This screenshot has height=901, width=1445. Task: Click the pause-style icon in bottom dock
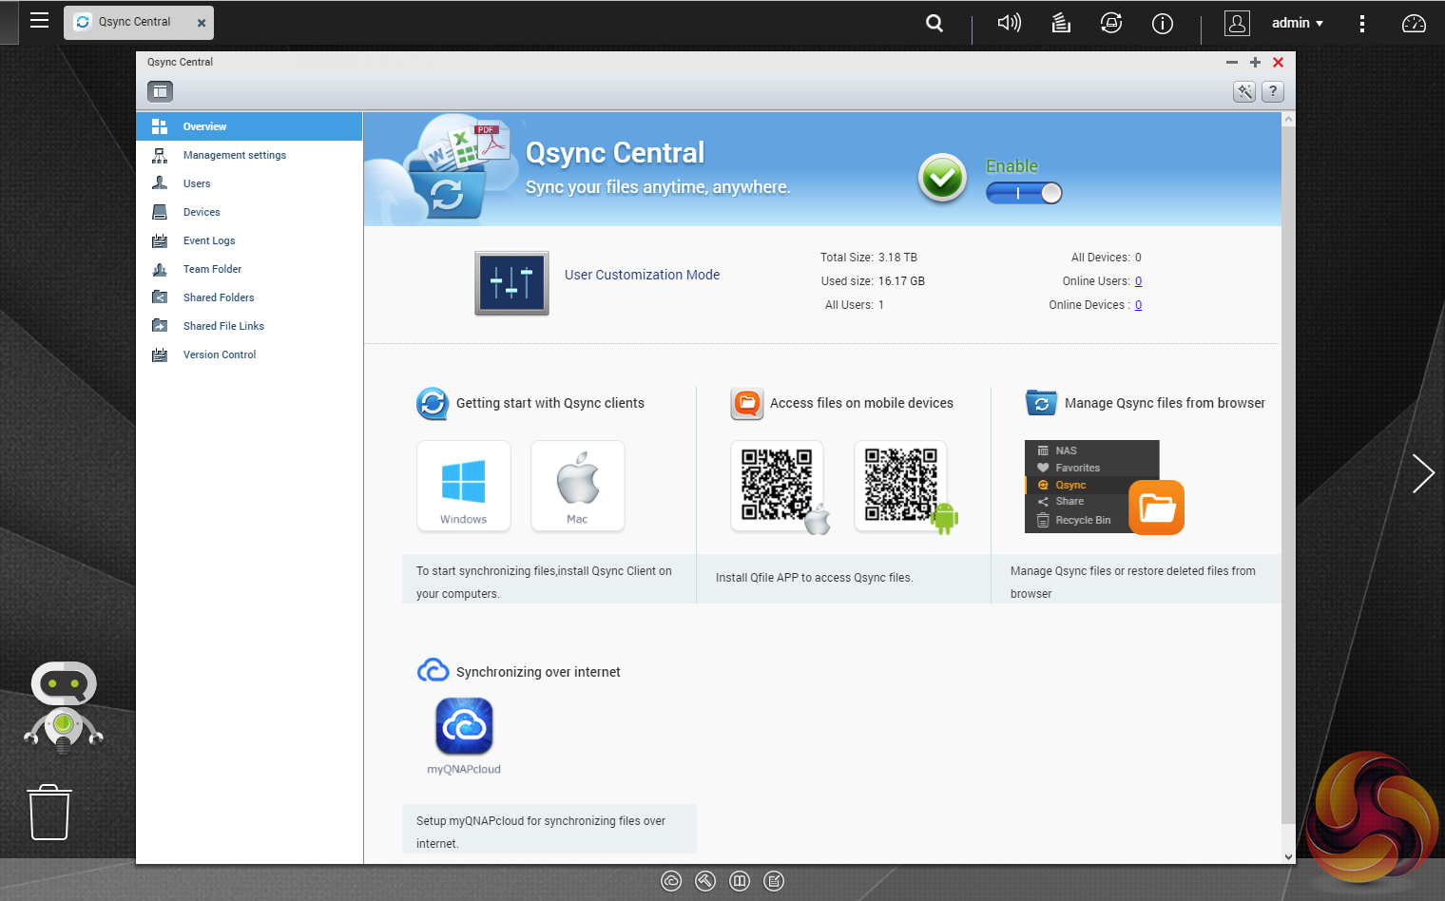[x=740, y=881]
